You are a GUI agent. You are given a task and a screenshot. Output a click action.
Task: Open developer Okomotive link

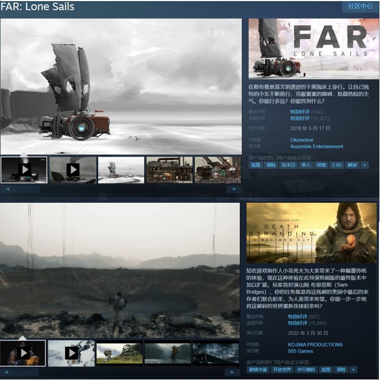(x=302, y=140)
